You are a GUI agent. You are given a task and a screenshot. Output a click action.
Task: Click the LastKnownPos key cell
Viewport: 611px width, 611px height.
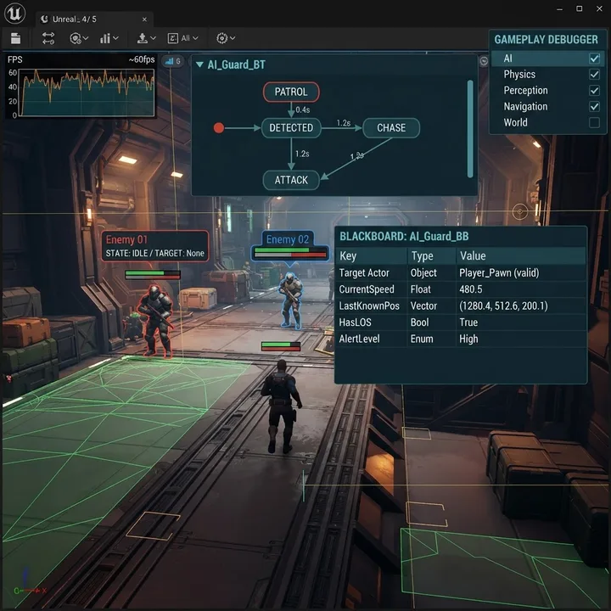(369, 305)
